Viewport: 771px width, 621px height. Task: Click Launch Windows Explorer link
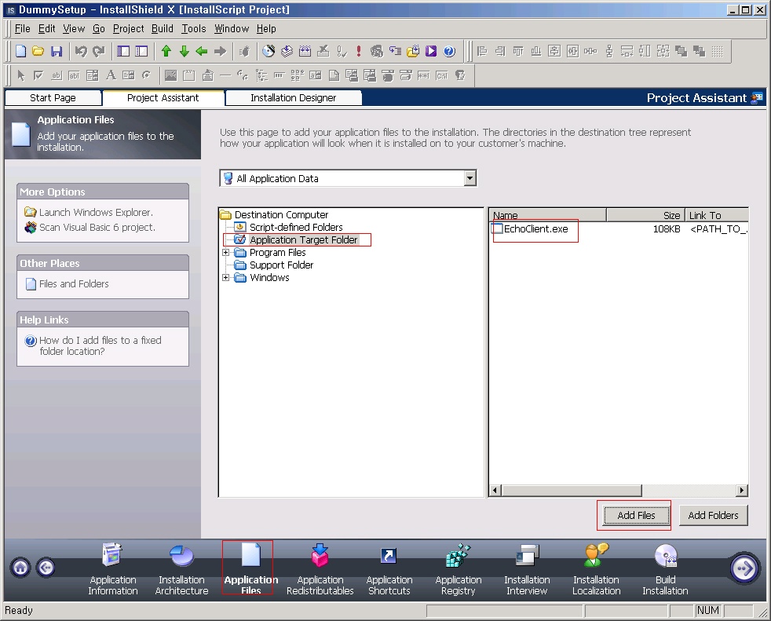pyautogui.click(x=96, y=212)
